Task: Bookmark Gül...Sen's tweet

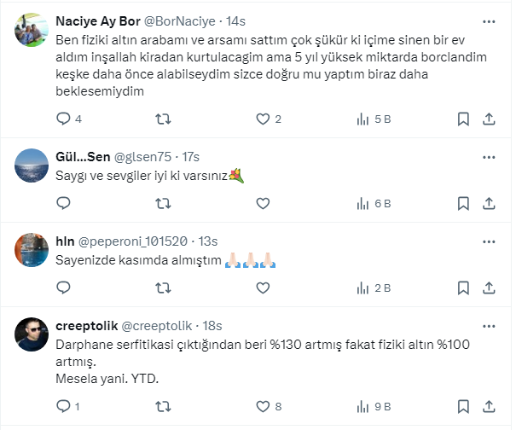Action: (463, 204)
